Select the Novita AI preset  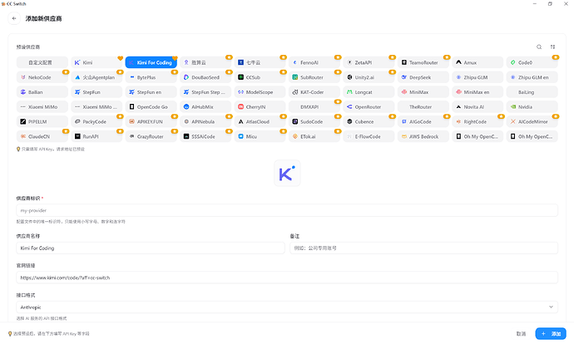coord(478,106)
